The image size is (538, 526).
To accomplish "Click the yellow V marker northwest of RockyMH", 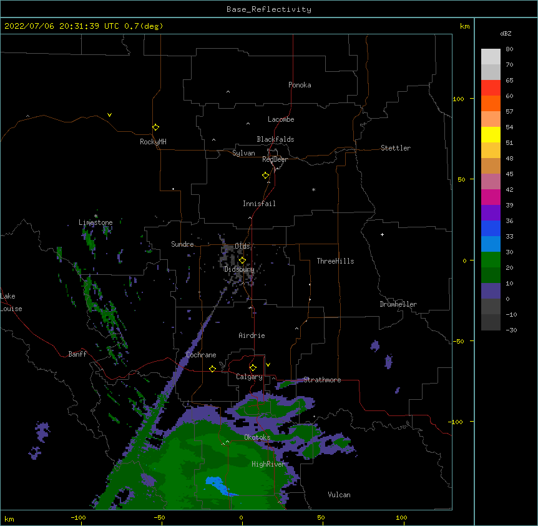I will pyautogui.click(x=109, y=115).
